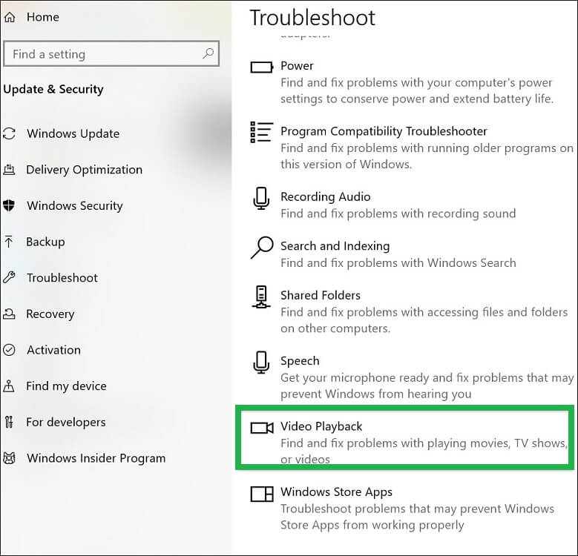Go to Home in Settings sidebar
This screenshot has width=578, height=556.
click(x=43, y=17)
